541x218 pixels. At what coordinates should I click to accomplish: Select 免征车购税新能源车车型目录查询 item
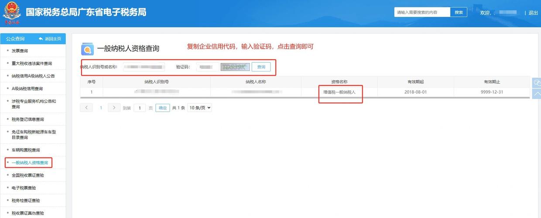click(x=34, y=134)
